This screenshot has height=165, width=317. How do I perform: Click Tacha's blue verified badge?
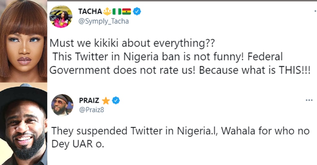coord(137,12)
